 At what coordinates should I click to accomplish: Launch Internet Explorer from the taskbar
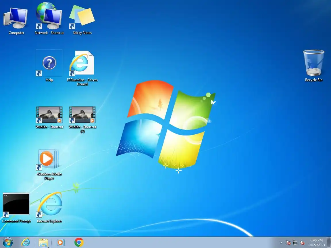coord(26,242)
